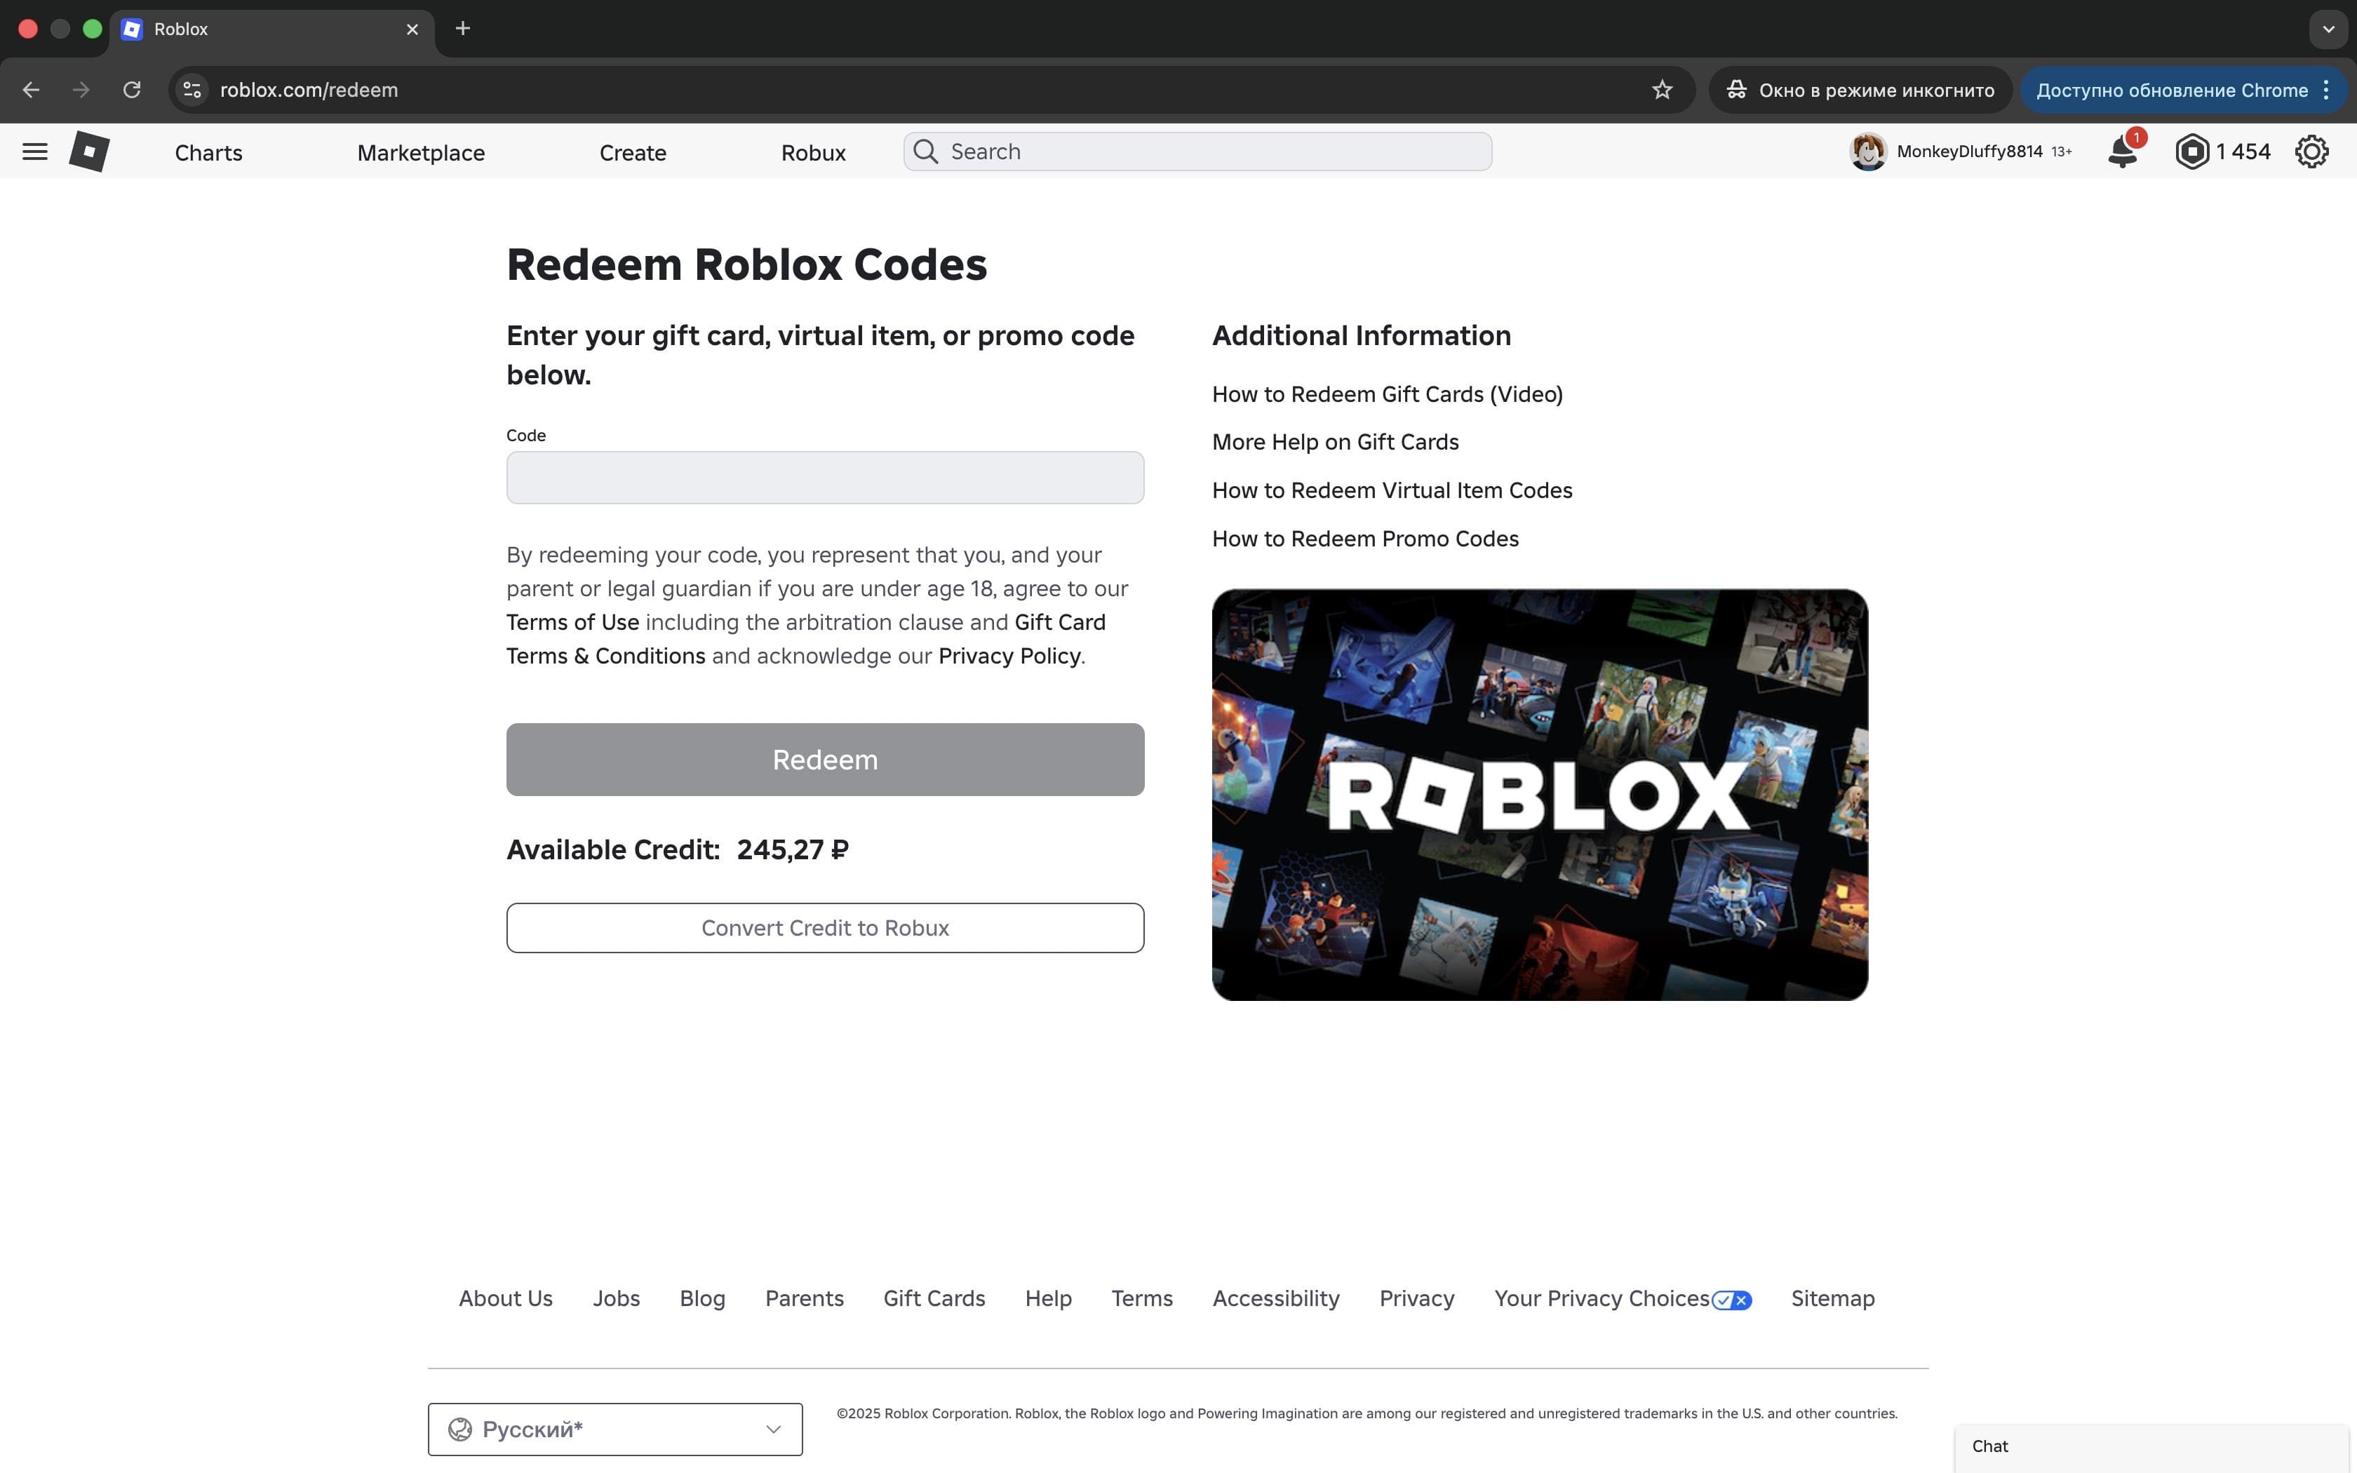Viewport: 2357px width, 1473px height.
Task: Open Chrome three-dot menu
Action: (2327, 90)
